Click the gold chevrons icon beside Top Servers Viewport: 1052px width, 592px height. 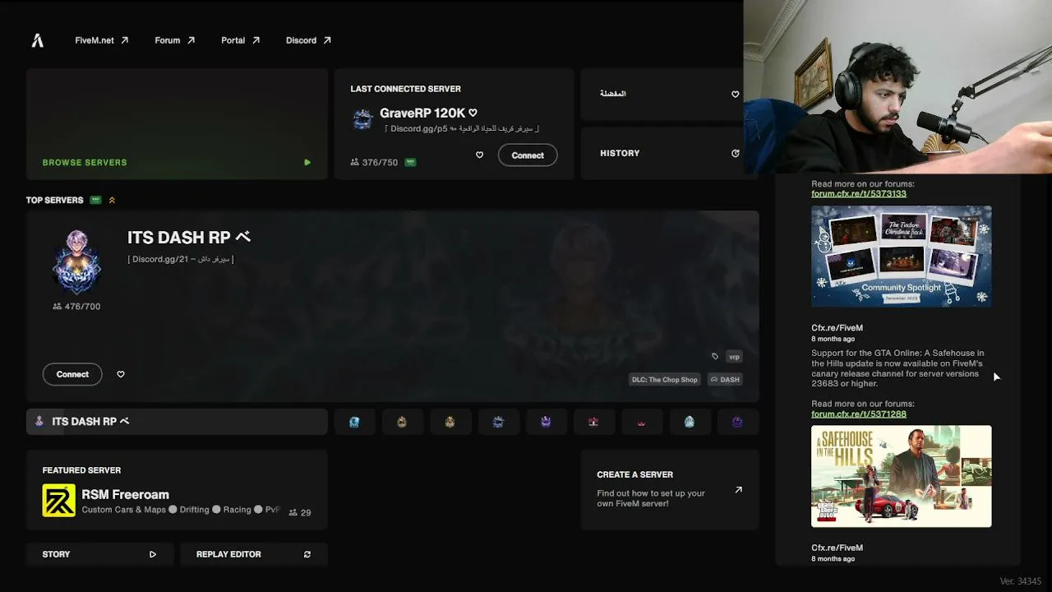tap(112, 200)
